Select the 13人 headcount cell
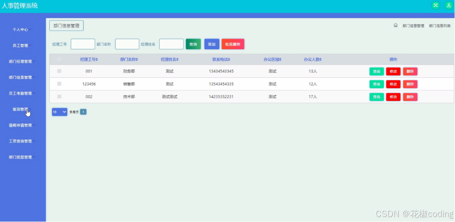 coord(313,71)
